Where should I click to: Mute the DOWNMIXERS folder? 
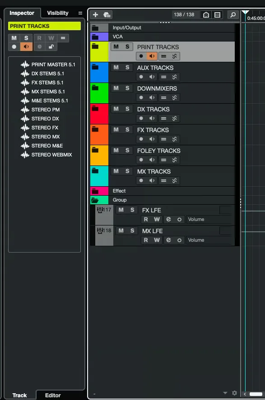point(116,88)
